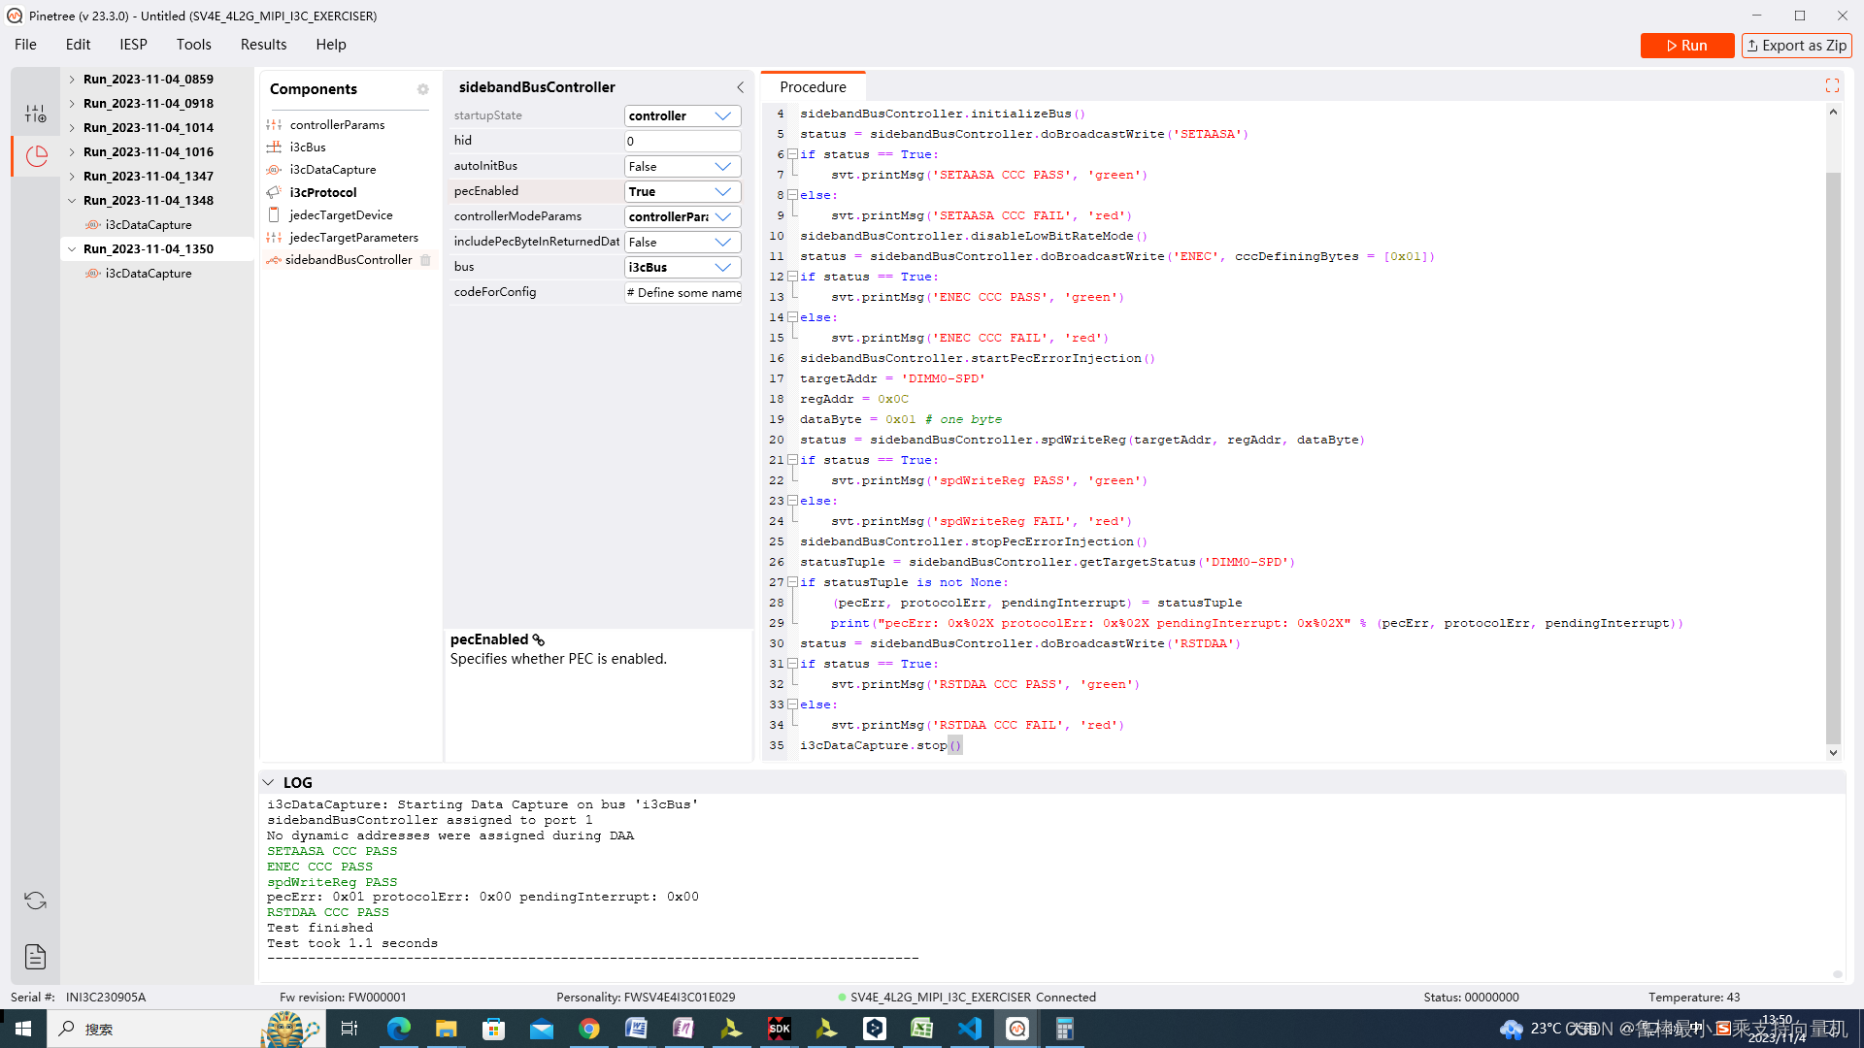This screenshot has width=1864, height=1048.
Task: Open Visual Studio Code from taskbar
Action: click(970, 1029)
